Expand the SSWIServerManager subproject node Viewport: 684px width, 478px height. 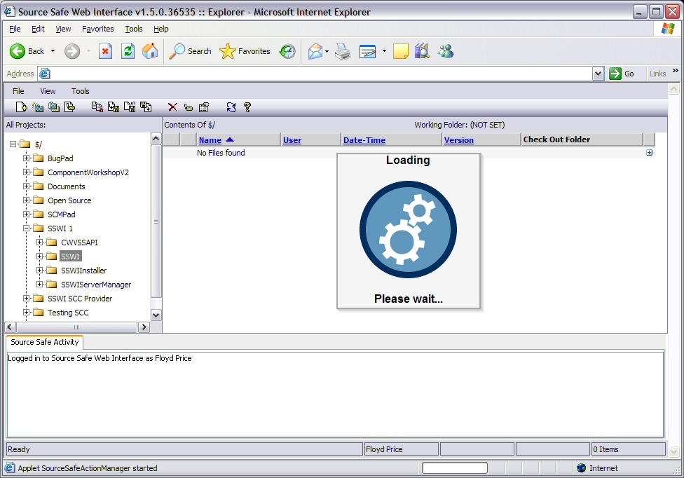pyautogui.click(x=40, y=284)
